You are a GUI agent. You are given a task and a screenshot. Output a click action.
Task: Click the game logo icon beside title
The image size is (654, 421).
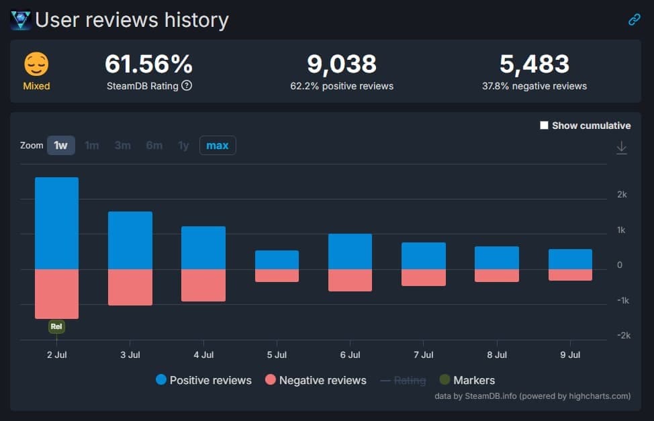21,20
